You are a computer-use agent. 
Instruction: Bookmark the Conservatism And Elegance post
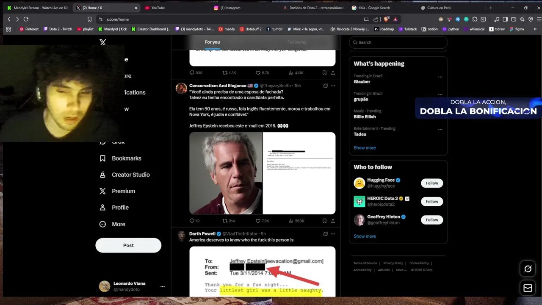[324, 221]
